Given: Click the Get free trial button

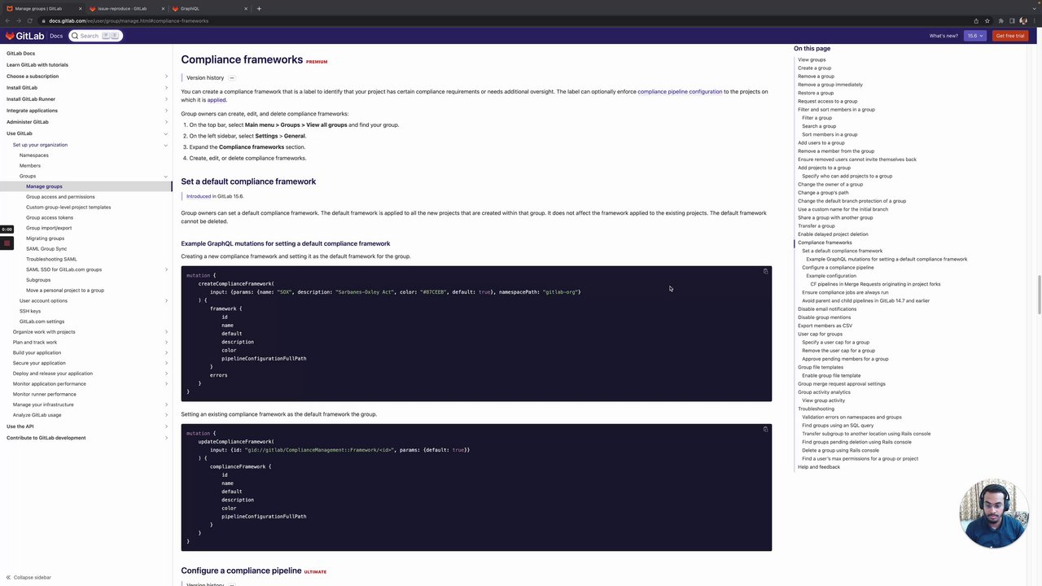Looking at the screenshot, I should (1010, 36).
